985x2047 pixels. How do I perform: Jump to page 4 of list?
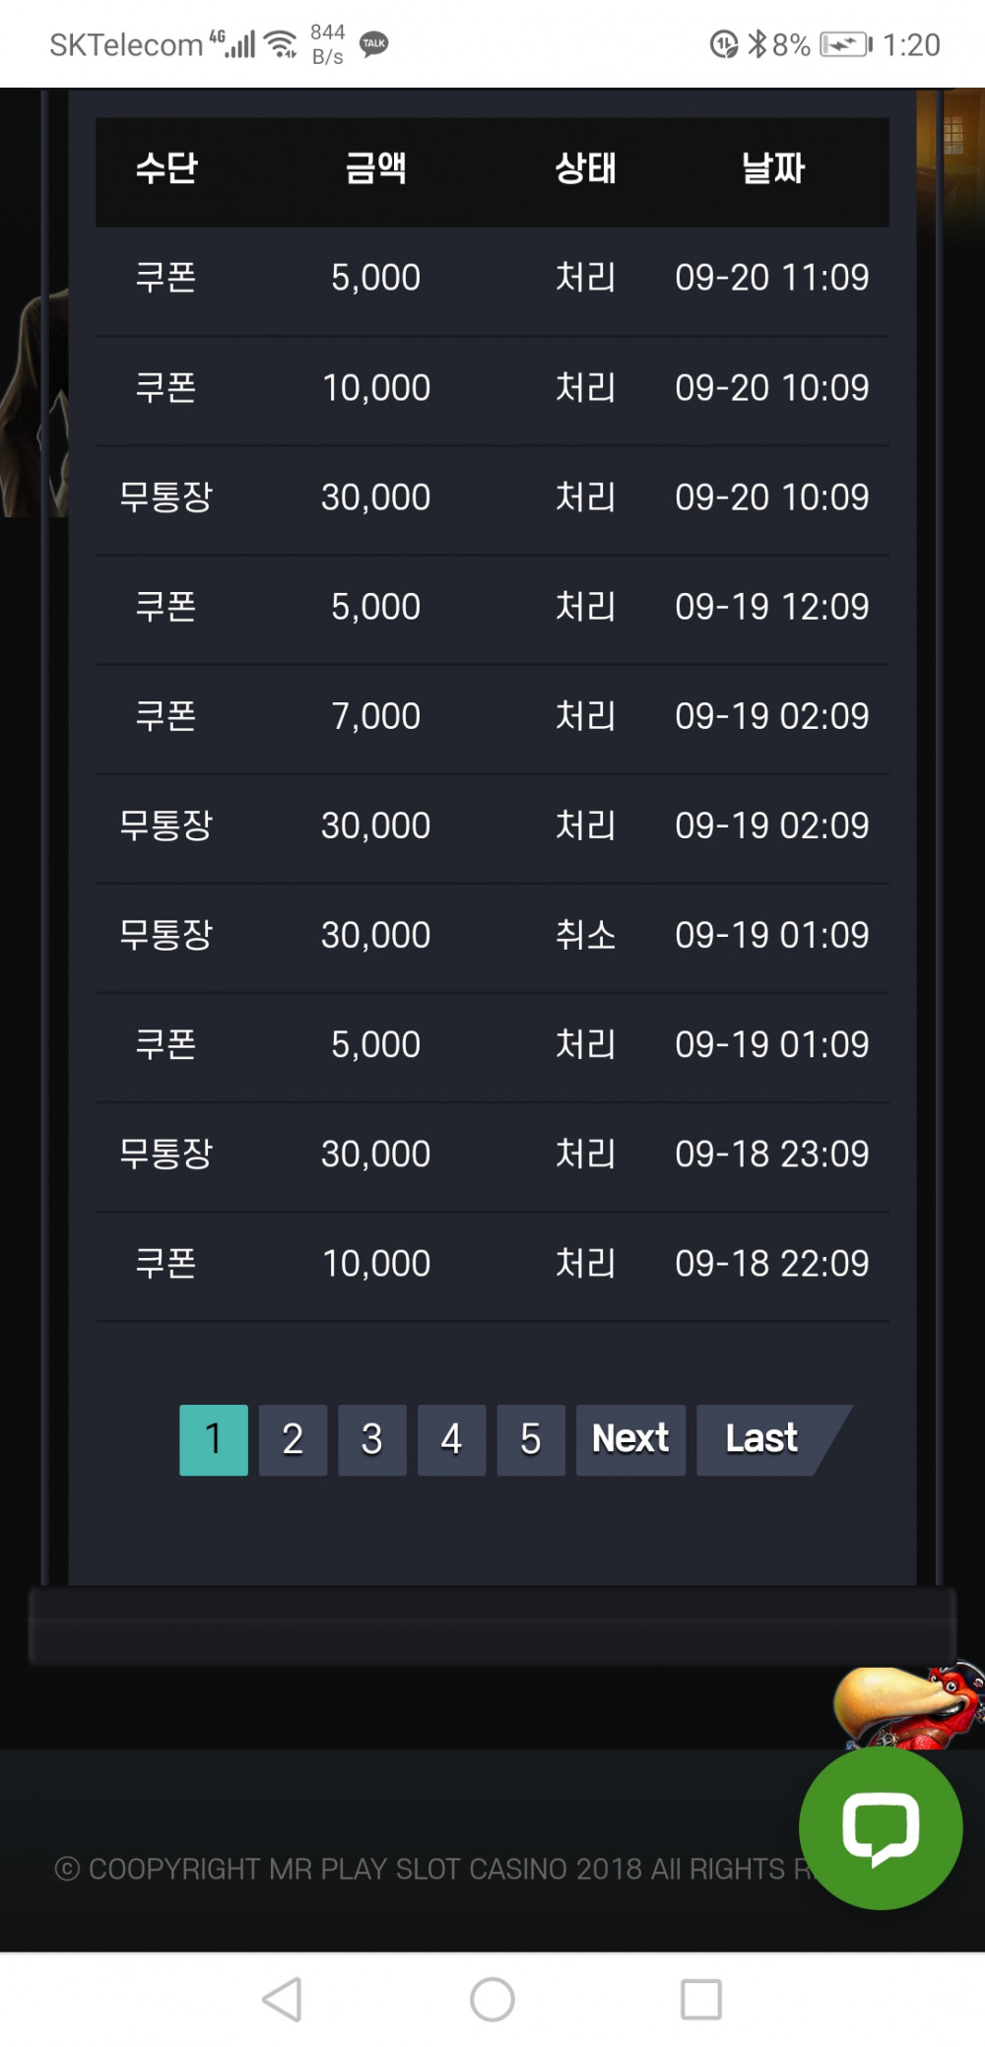(x=451, y=1439)
